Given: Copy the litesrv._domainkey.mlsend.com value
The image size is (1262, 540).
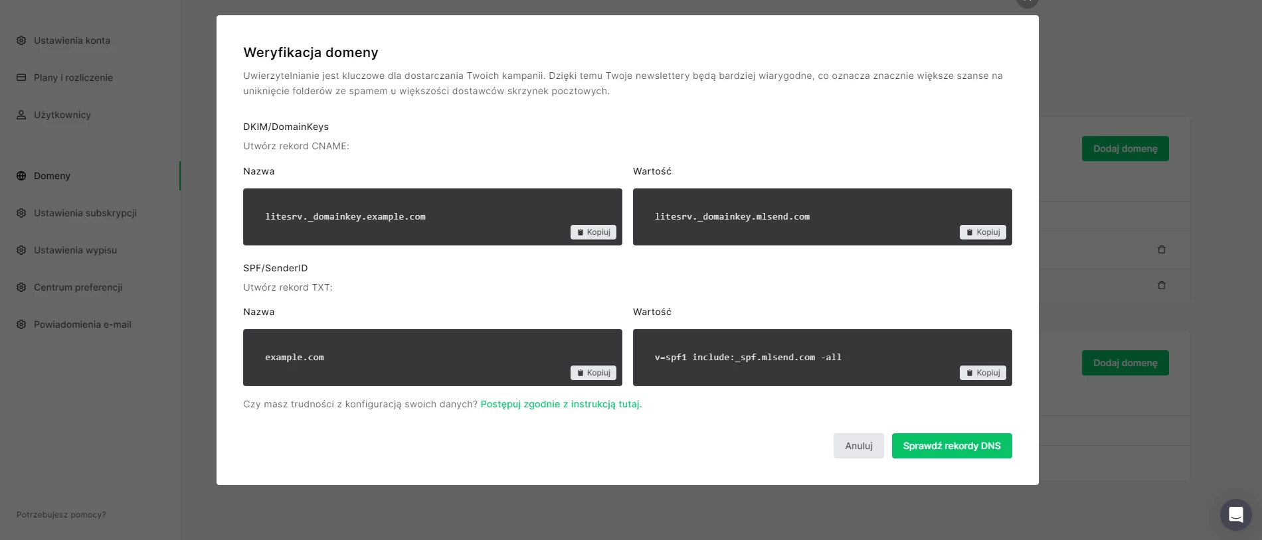Looking at the screenshot, I should click(x=982, y=232).
